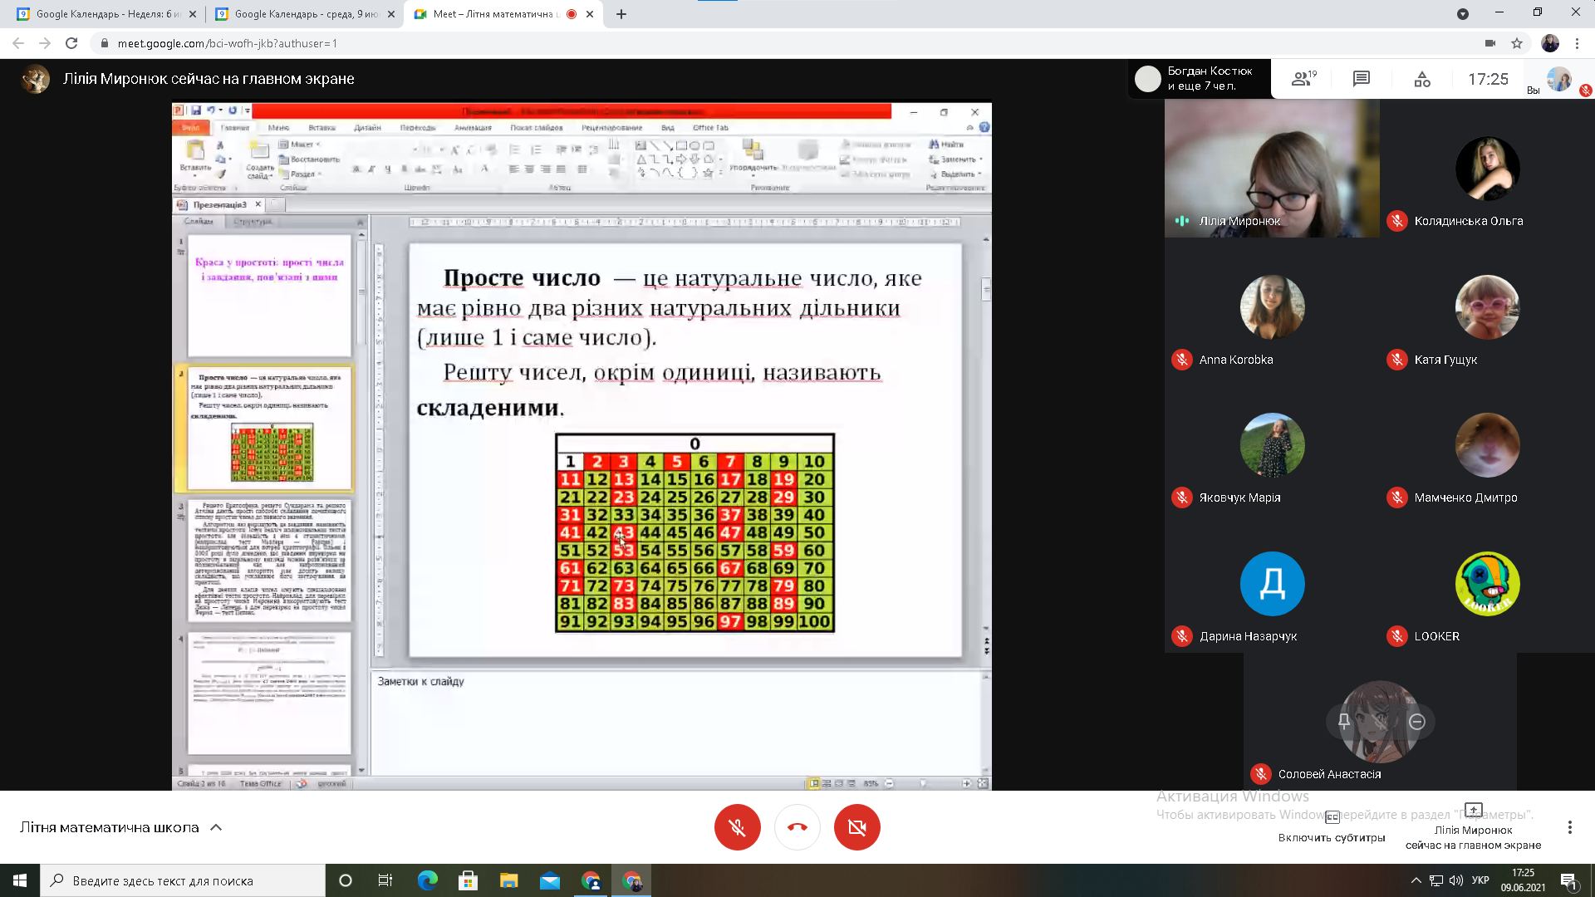
Task: Toggle the microphone mute button
Action: pyautogui.click(x=737, y=827)
